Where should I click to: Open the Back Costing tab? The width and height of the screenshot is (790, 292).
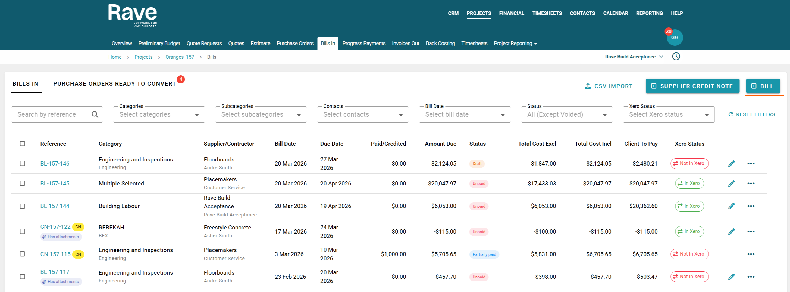440,43
